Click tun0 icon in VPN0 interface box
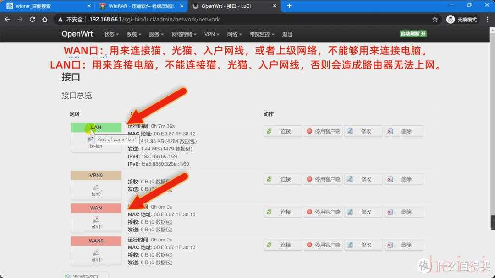 point(96,187)
